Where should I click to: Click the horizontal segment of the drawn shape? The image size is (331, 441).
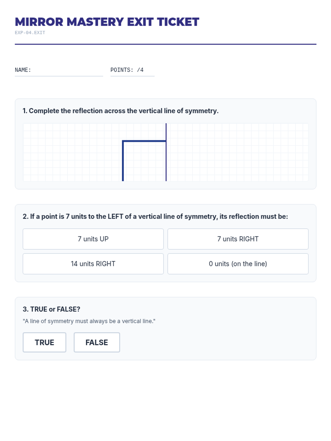(144, 141)
